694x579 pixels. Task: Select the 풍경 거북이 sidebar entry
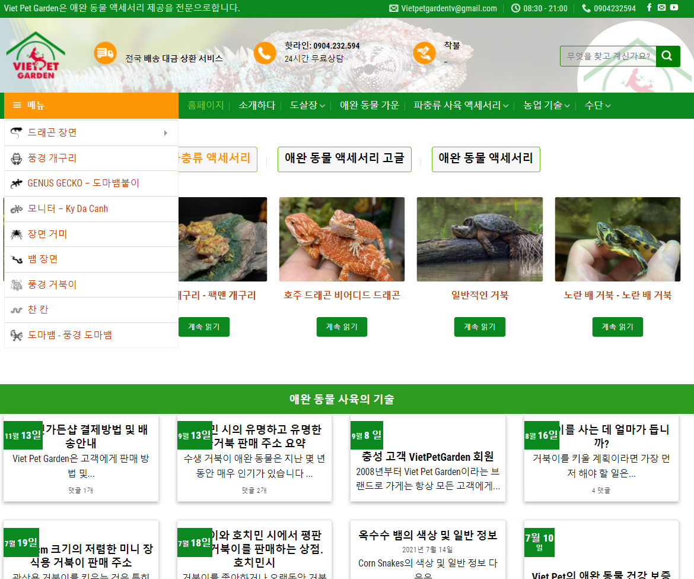(x=91, y=284)
